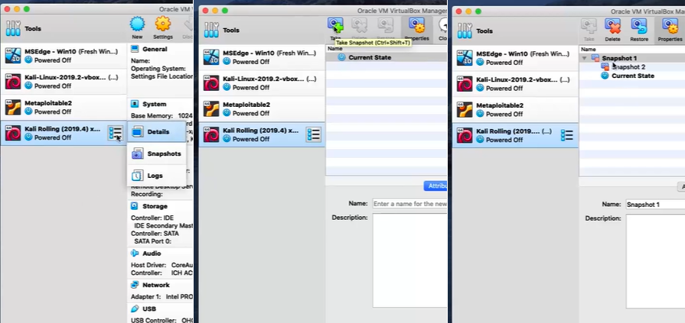
Task: Select MSEdge - Win10 VM in right window
Action: 515,58
